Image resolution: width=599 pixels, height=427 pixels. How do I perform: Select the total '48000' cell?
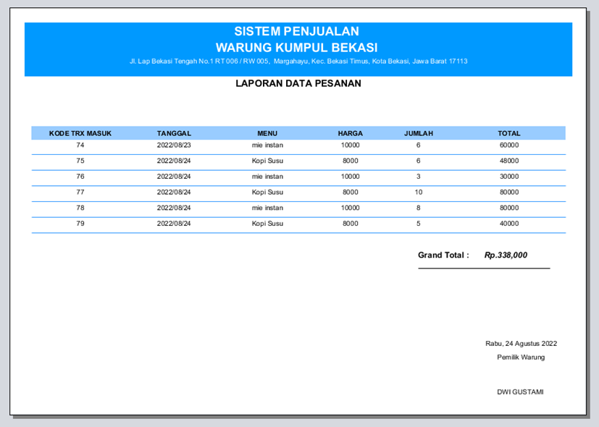point(509,161)
